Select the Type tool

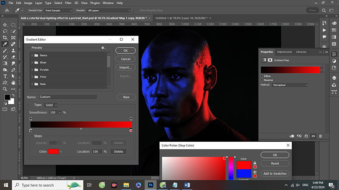tap(5, 76)
